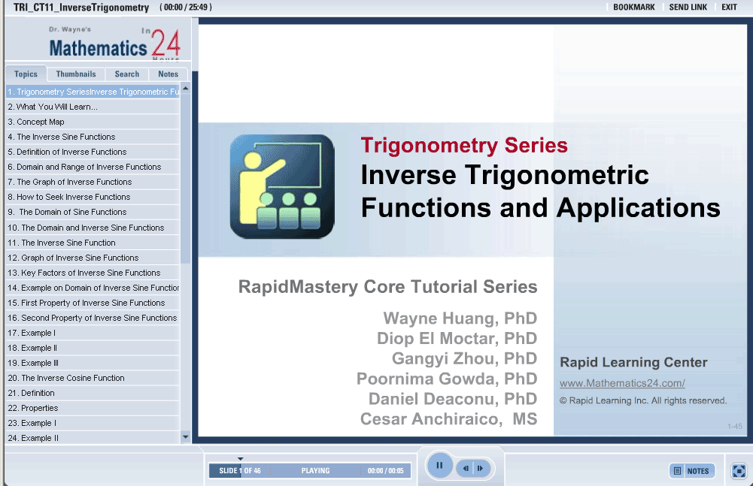Select topic 3 Concept Map
Image resolution: width=753 pixels, height=486 pixels.
click(x=93, y=122)
